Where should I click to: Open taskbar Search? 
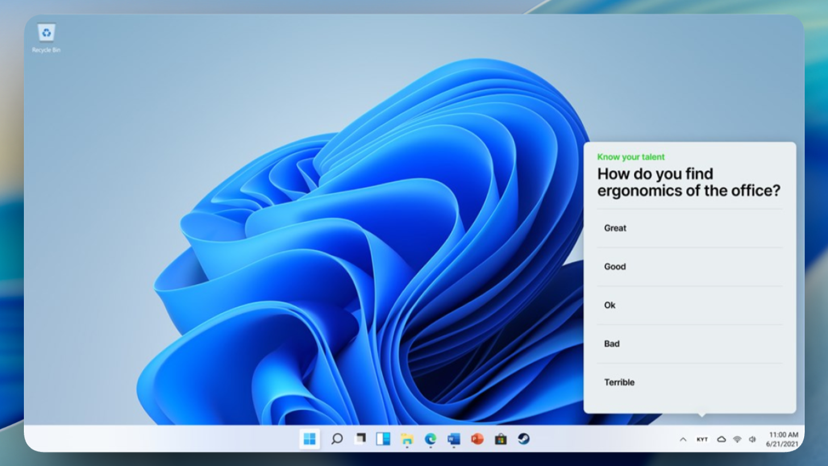click(x=337, y=439)
